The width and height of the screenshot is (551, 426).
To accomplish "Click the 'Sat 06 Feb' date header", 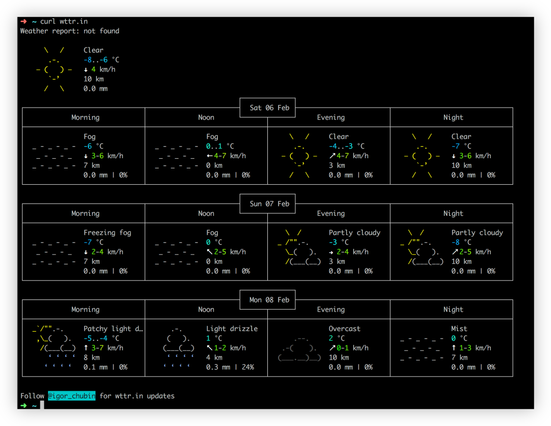I will [269, 108].
